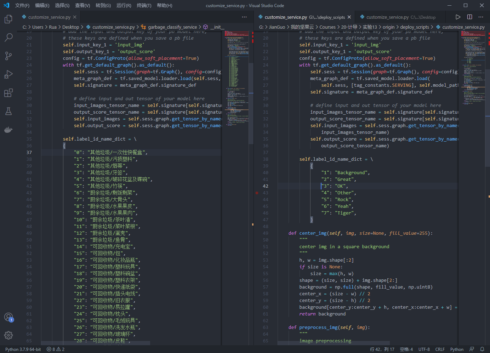Click the left editor's horizontal scrollbar
490x353 pixels.
pos(96,343)
